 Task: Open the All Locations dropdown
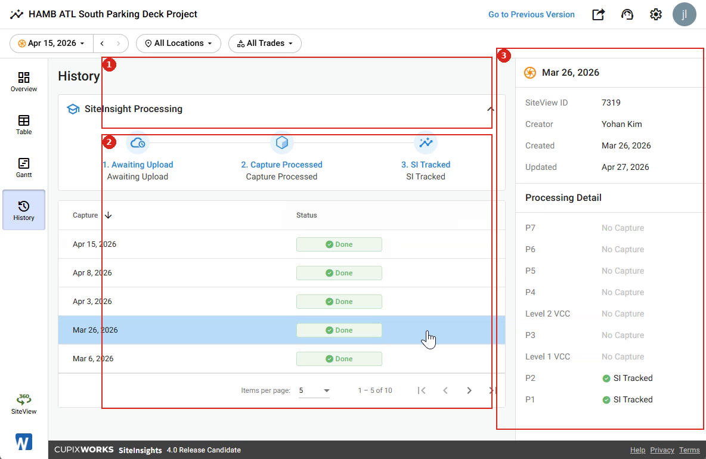pos(178,43)
